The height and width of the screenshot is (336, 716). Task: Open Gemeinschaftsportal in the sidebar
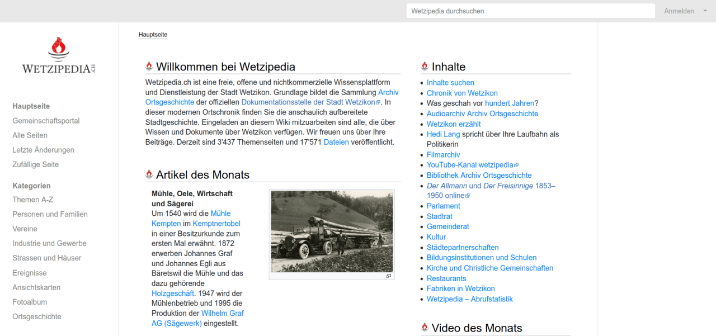click(x=46, y=121)
